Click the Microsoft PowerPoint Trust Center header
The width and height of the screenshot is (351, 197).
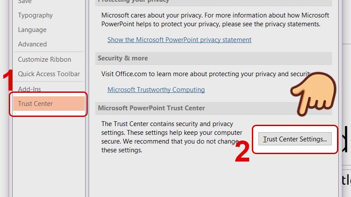tap(151, 108)
